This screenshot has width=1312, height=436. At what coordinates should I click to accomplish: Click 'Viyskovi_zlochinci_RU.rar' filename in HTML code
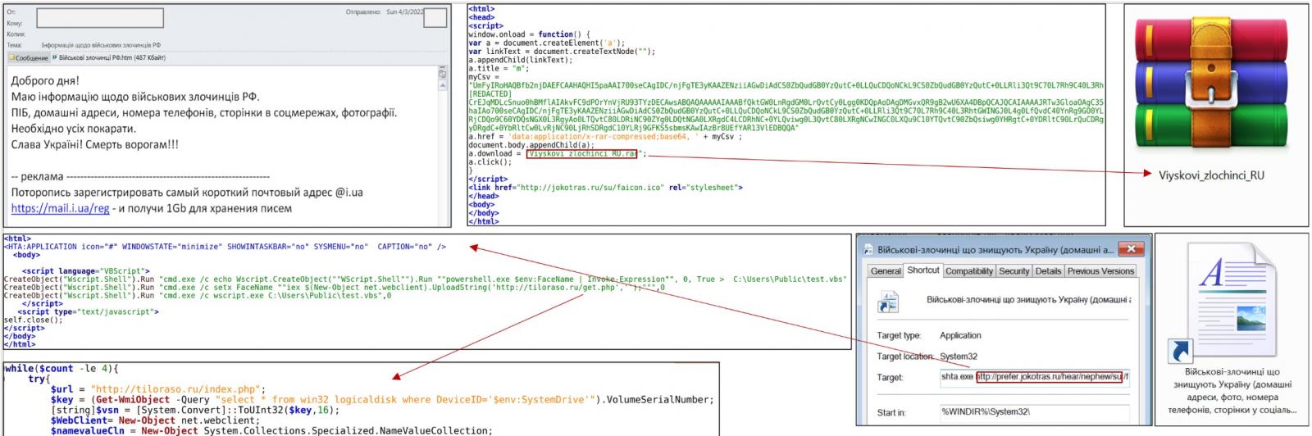pos(582,153)
